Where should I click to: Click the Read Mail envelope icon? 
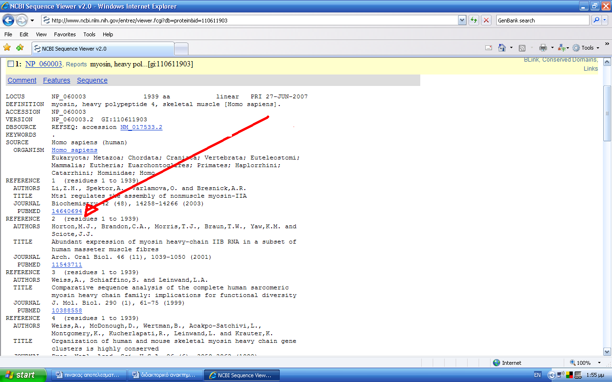click(x=489, y=48)
